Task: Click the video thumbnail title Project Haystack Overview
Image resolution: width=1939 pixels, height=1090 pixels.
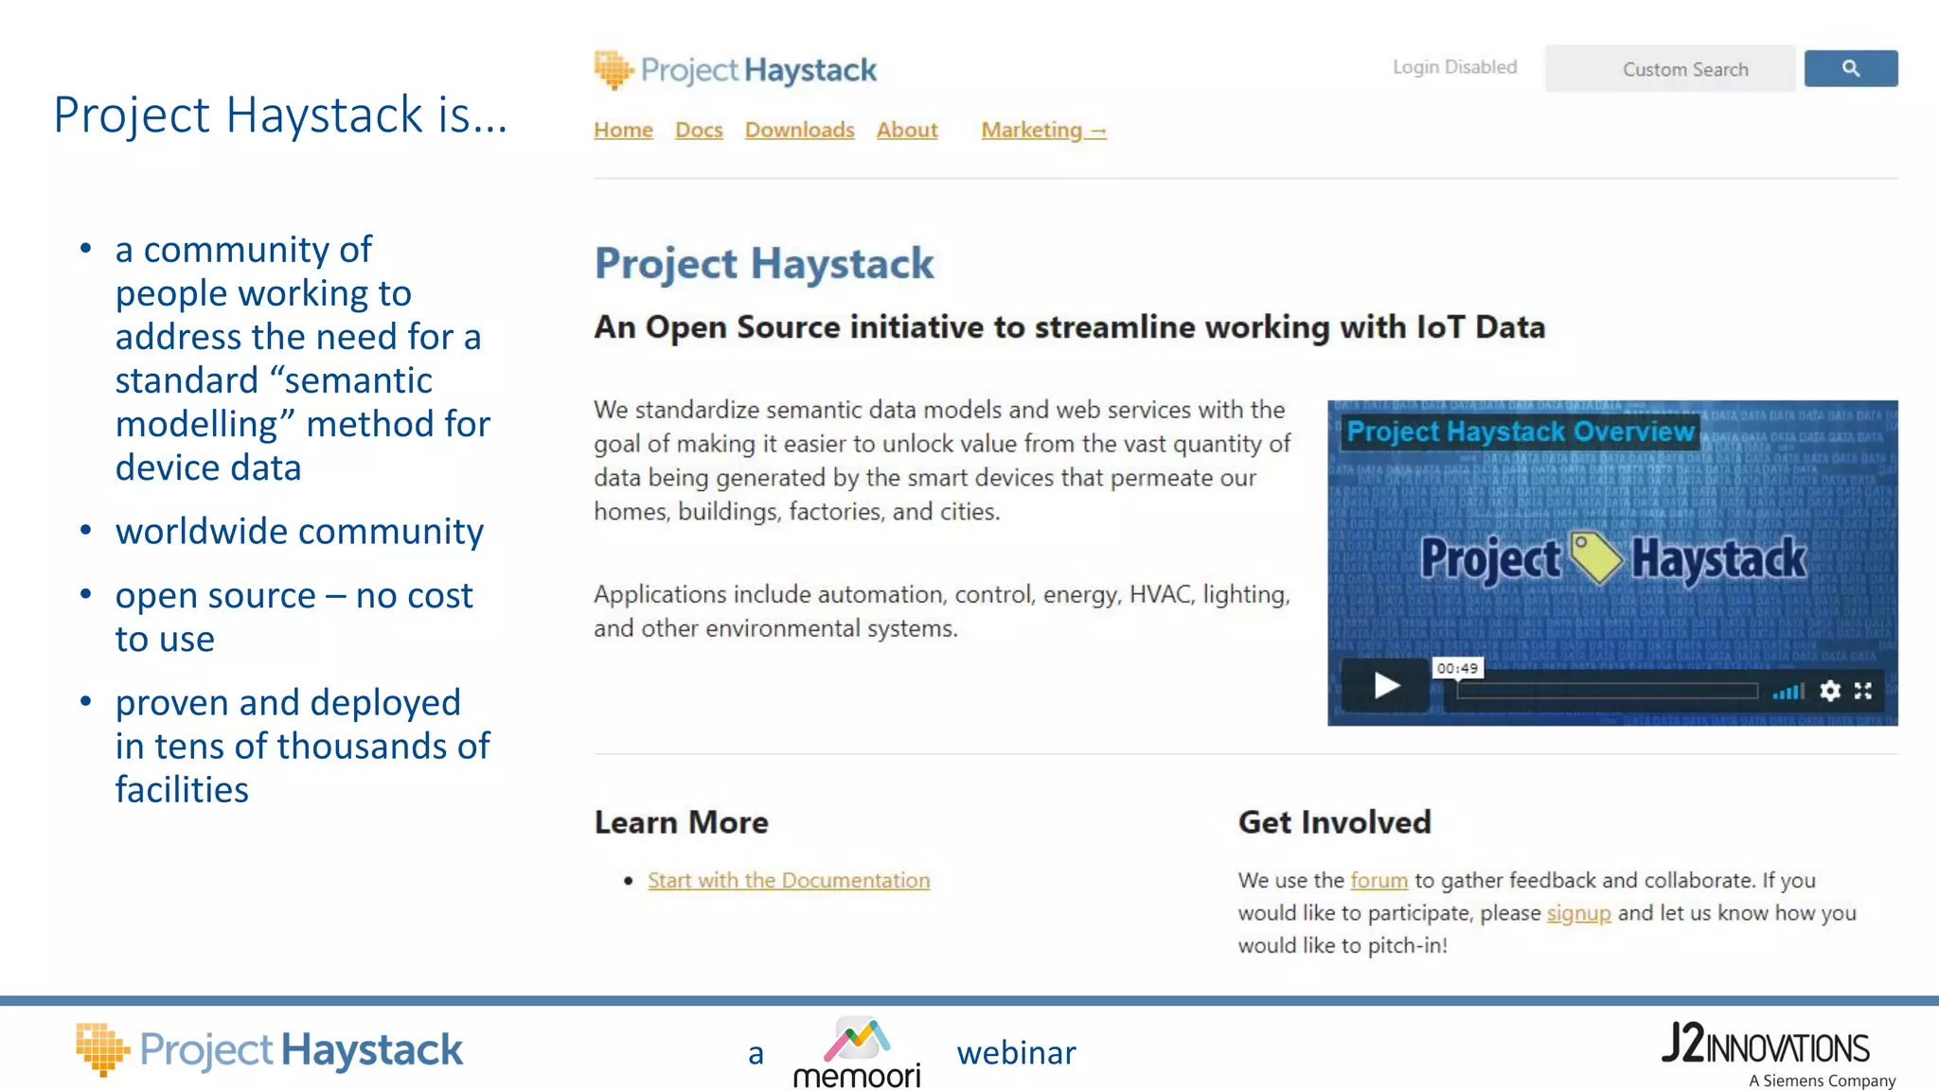Action: [1521, 431]
